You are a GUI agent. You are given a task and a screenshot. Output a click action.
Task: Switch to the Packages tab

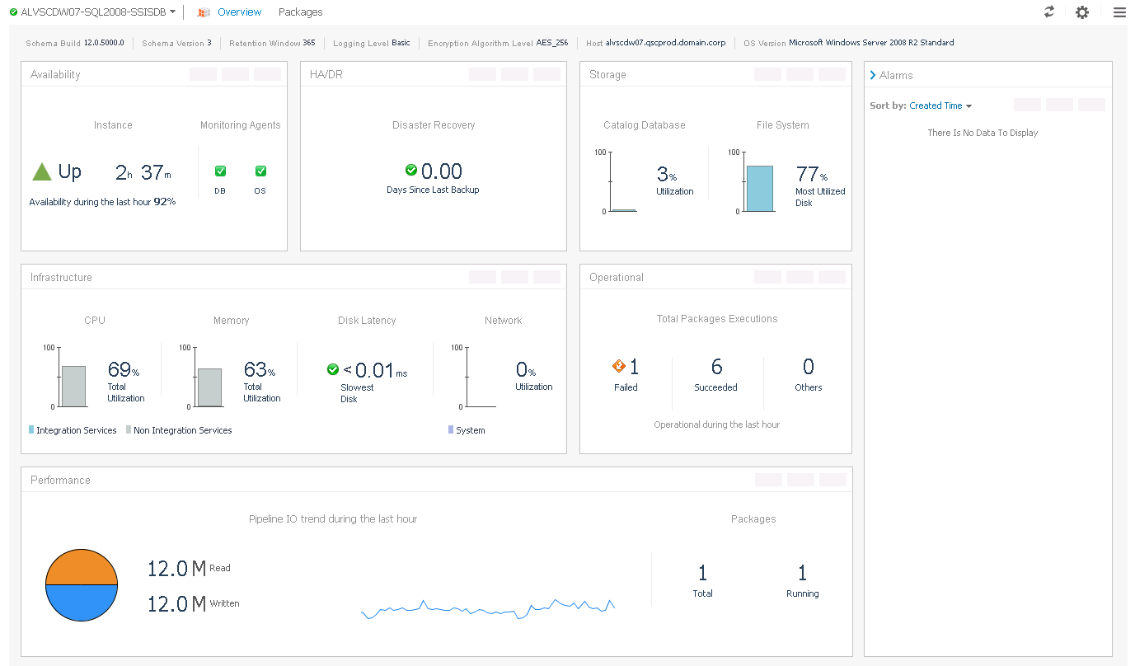(300, 12)
